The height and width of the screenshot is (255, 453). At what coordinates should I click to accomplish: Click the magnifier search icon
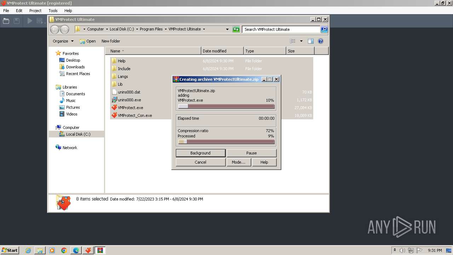[x=324, y=29]
